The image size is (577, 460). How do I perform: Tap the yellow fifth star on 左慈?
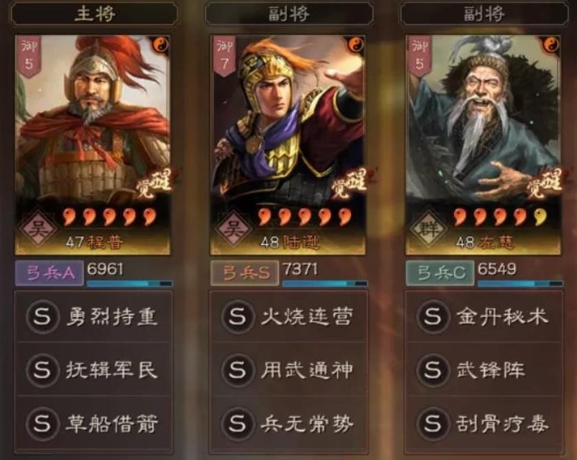(x=539, y=217)
